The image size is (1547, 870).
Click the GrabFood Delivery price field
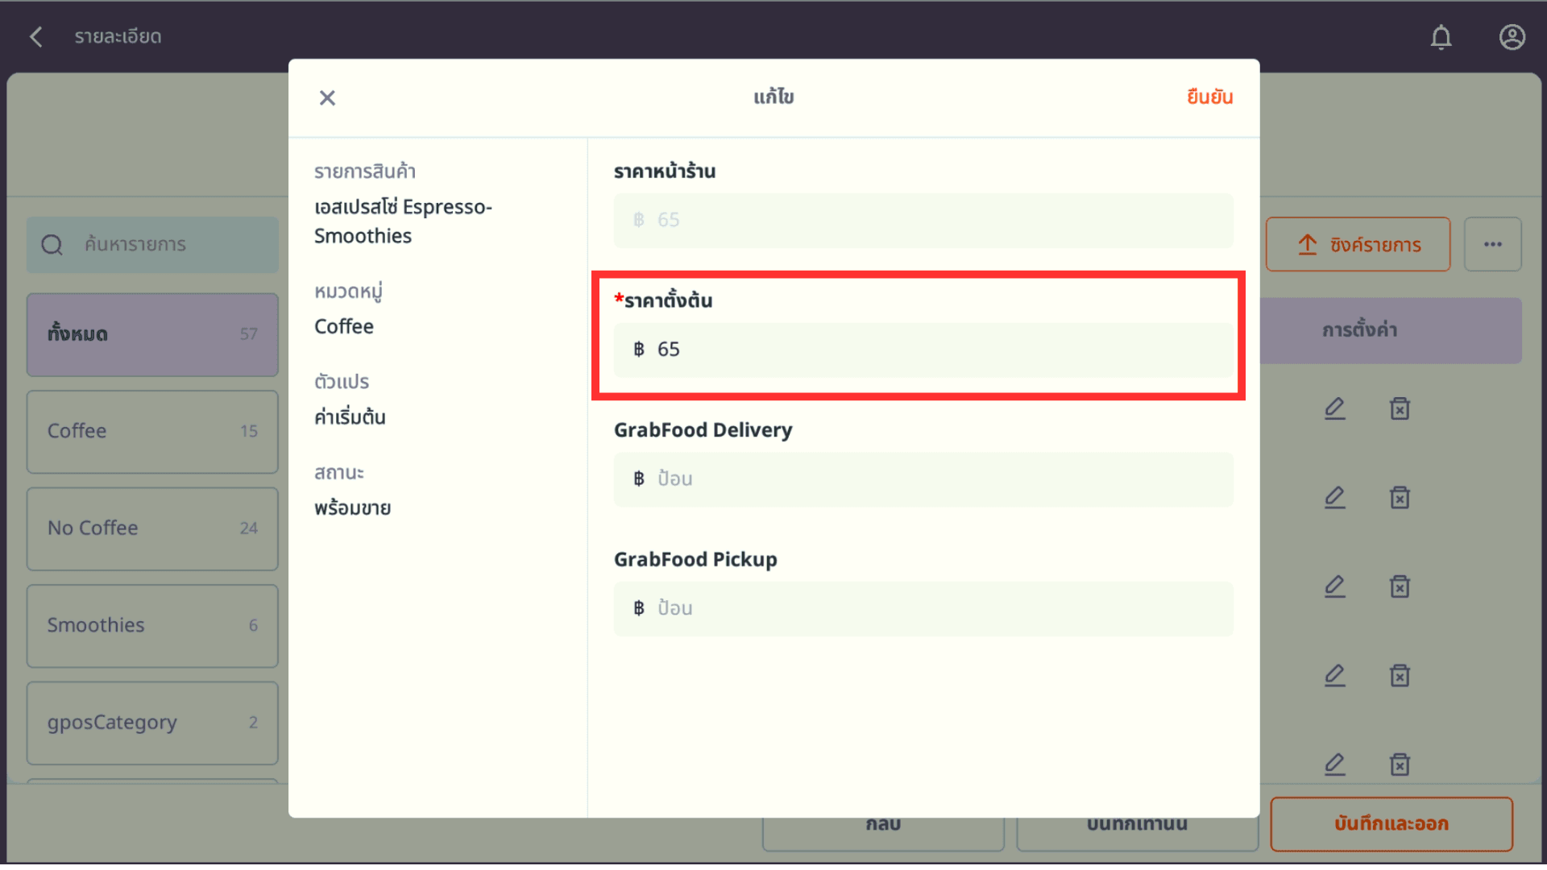[923, 479]
